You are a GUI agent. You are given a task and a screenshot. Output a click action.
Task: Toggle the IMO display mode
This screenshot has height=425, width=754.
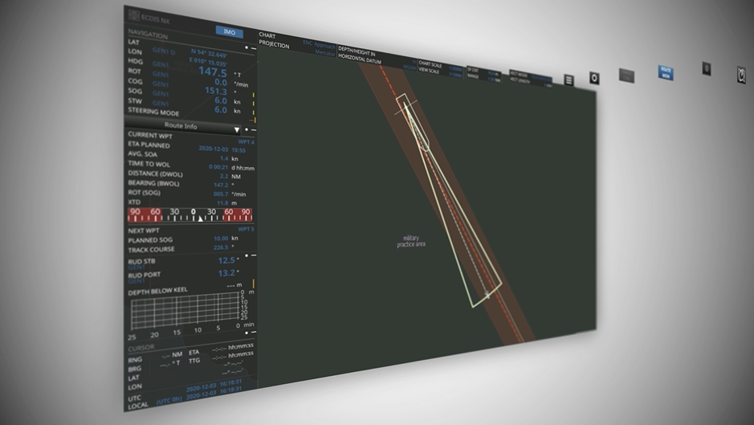coord(230,32)
